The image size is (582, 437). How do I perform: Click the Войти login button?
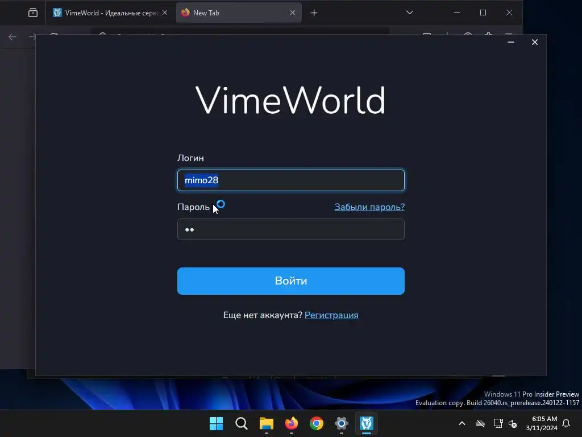click(290, 281)
